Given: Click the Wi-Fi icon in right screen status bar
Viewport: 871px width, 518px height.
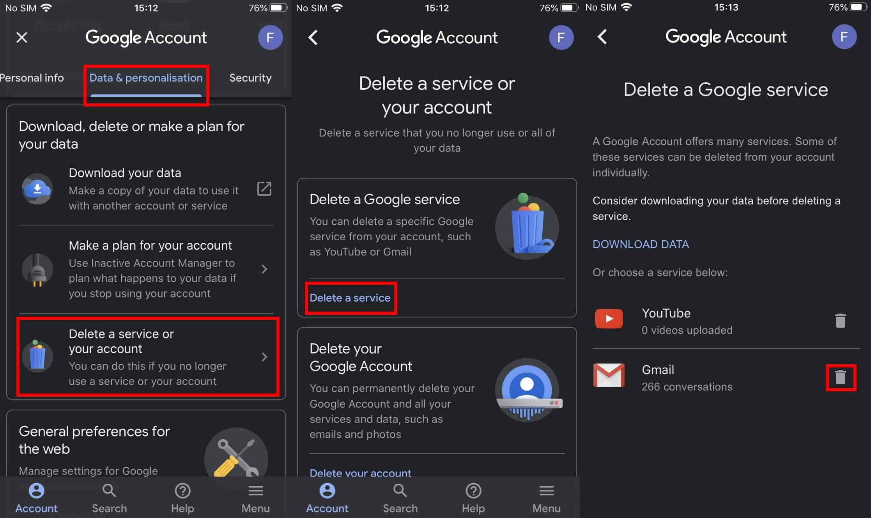Looking at the screenshot, I should click(627, 7).
